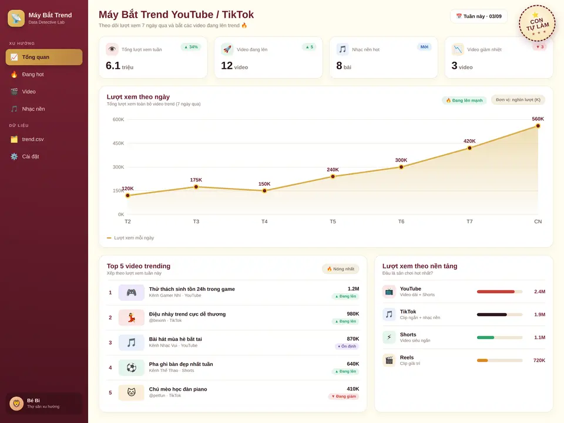Click the Ổn định status tag
564x423 pixels.
coord(347,347)
